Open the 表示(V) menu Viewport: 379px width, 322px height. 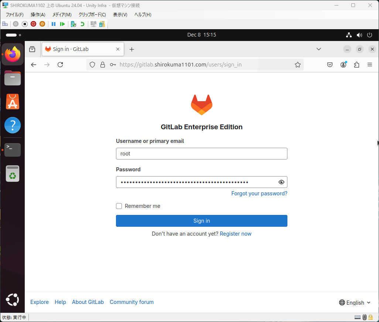tap(120, 14)
